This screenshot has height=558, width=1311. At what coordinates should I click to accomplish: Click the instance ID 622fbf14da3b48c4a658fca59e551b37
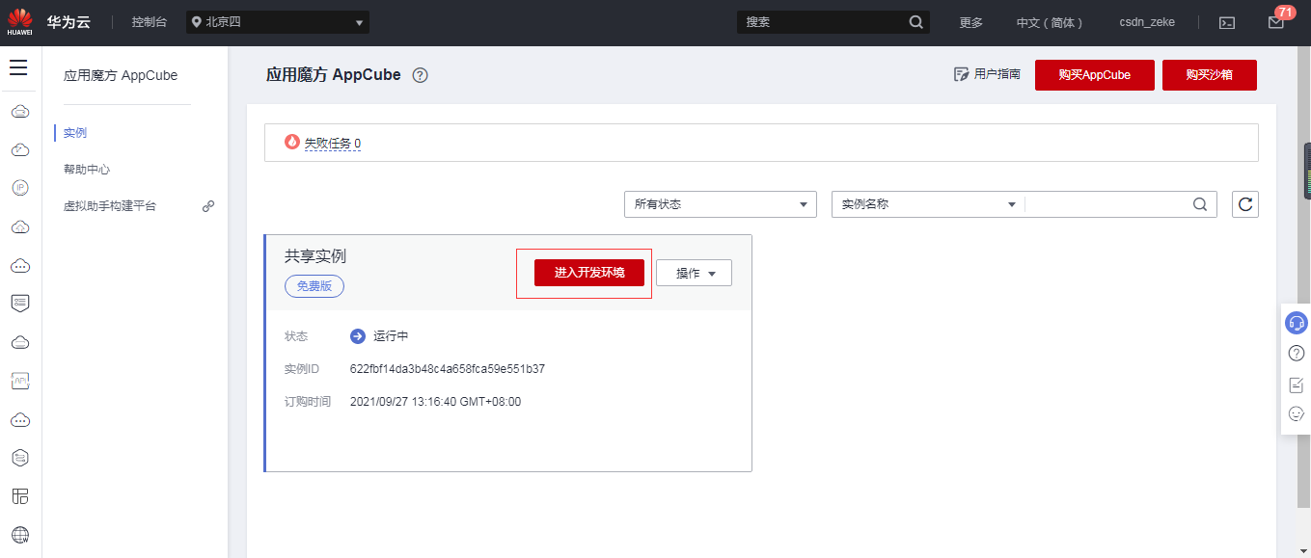click(x=448, y=369)
